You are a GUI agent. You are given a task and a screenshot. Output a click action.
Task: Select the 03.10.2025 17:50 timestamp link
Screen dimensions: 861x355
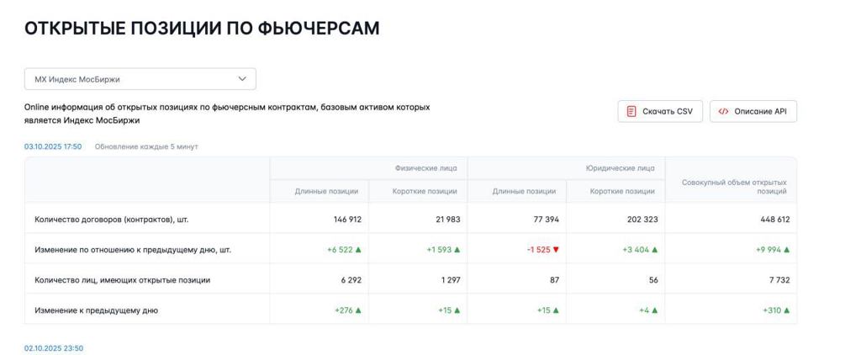tap(53, 146)
